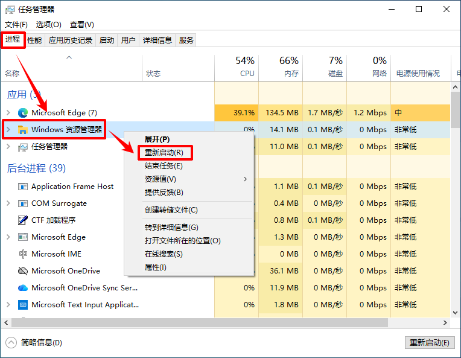Click the OneDrive Sync Service cloud icon
This screenshot has height=358, width=461.
[x=23, y=288]
